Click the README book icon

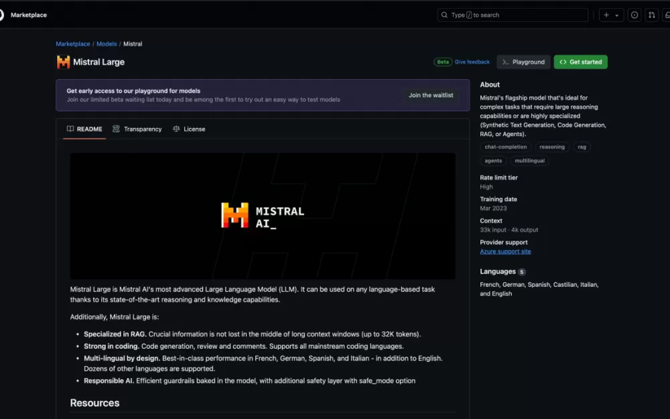pyautogui.click(x=70, y=129)
